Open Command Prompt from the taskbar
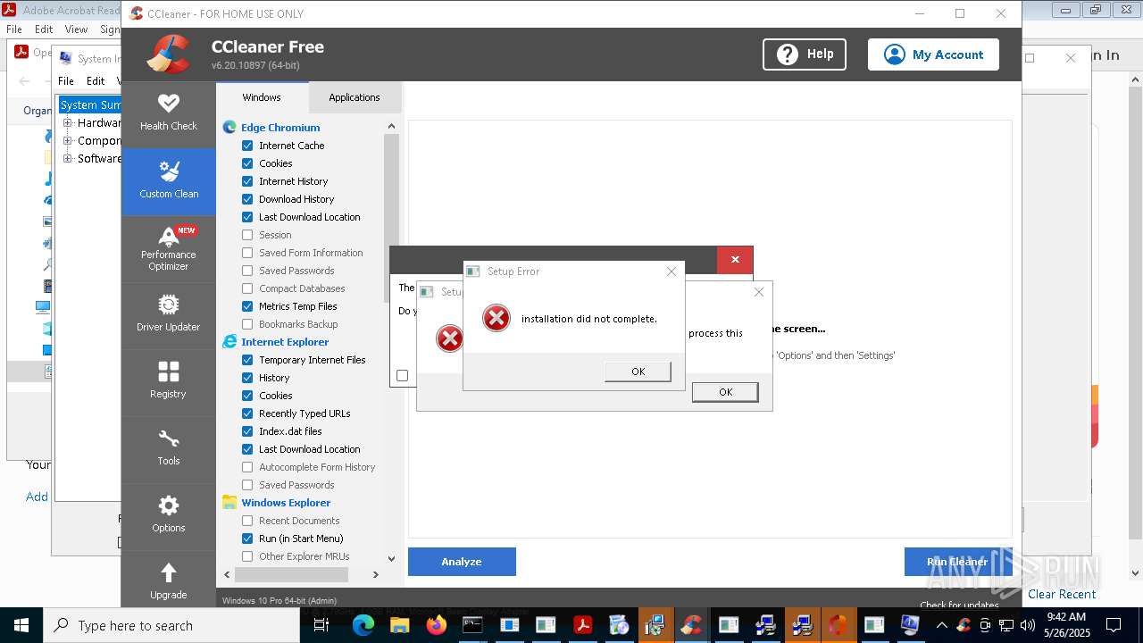This screenshot has width=1143, height=643. pos(472,625)
